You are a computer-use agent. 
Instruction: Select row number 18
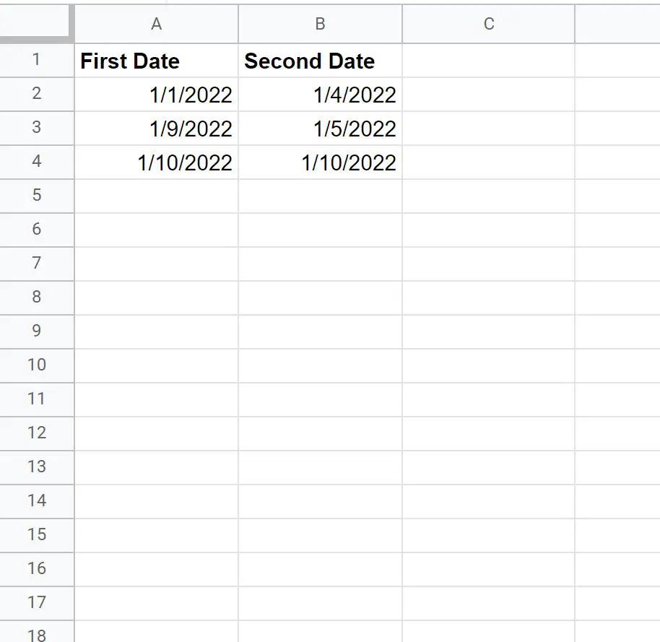point(36,634)
